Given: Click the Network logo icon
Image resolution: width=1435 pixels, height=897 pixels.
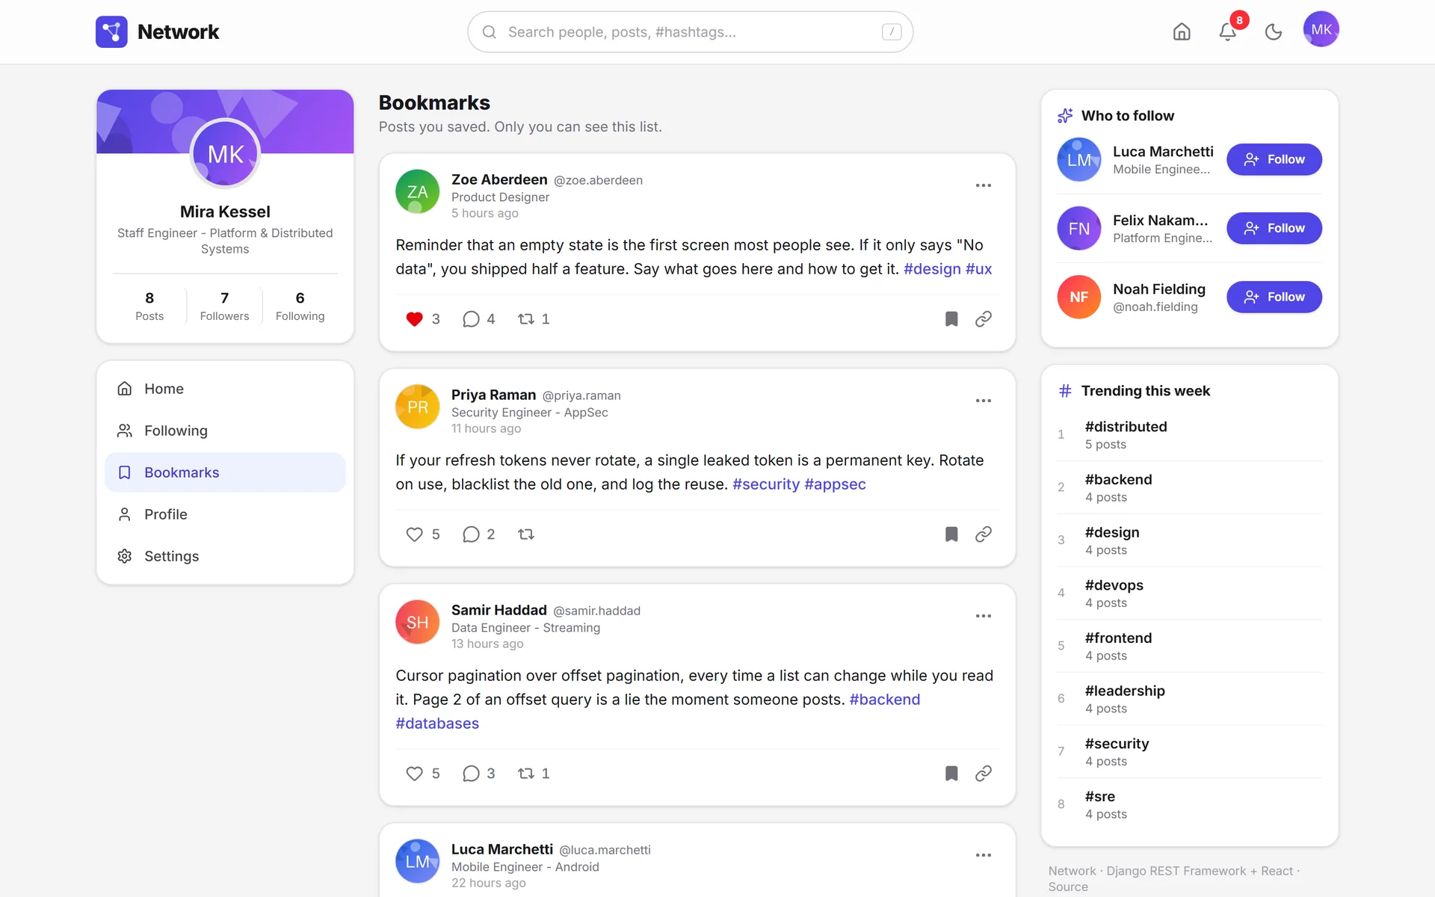Looking at the screenshot, I should (x=111, y=31).
